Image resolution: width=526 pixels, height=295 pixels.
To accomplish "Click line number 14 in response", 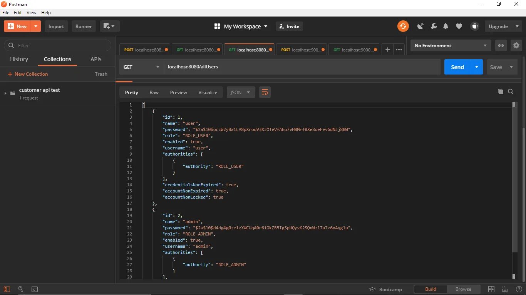I will point(129,185).
